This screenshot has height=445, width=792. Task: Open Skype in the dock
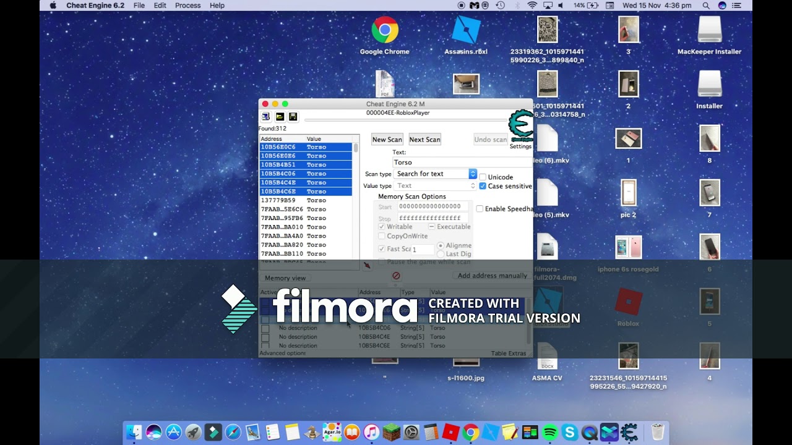(570, 432)
